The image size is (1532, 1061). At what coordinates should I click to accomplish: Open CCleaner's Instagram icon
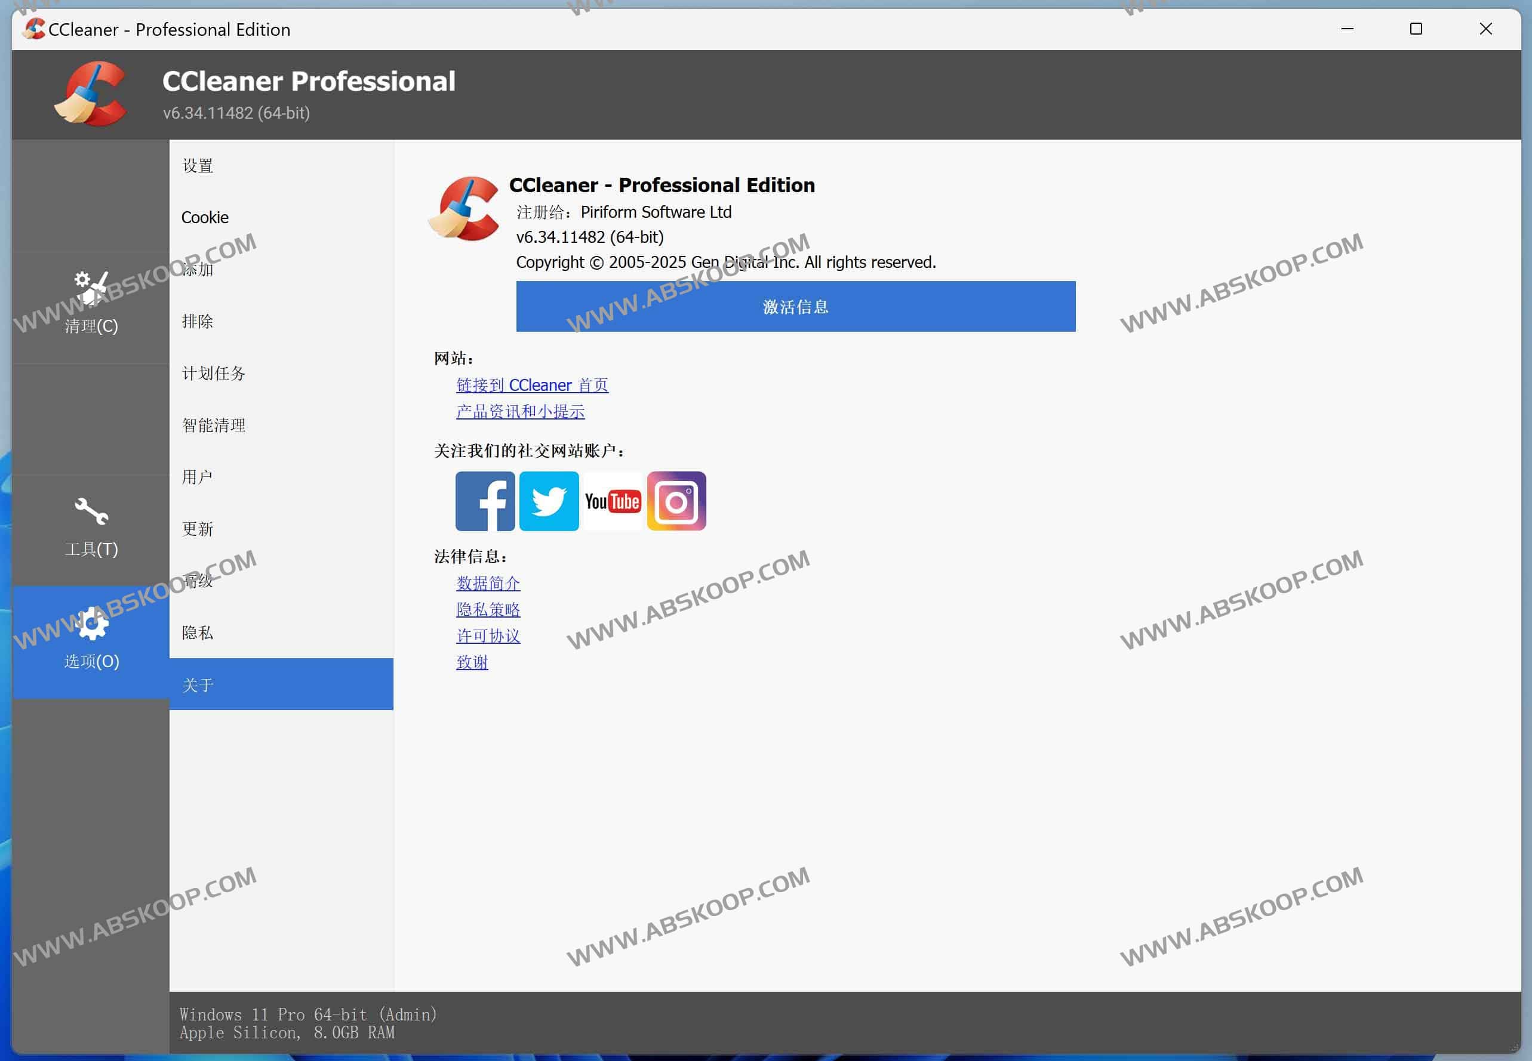coord(676,501)
